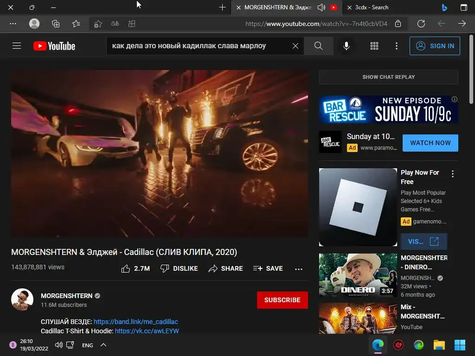Open the Roblox ad thumbnail

click(x=358, y=207)
